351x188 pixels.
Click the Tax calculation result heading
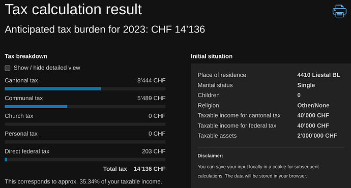(73, 9)
